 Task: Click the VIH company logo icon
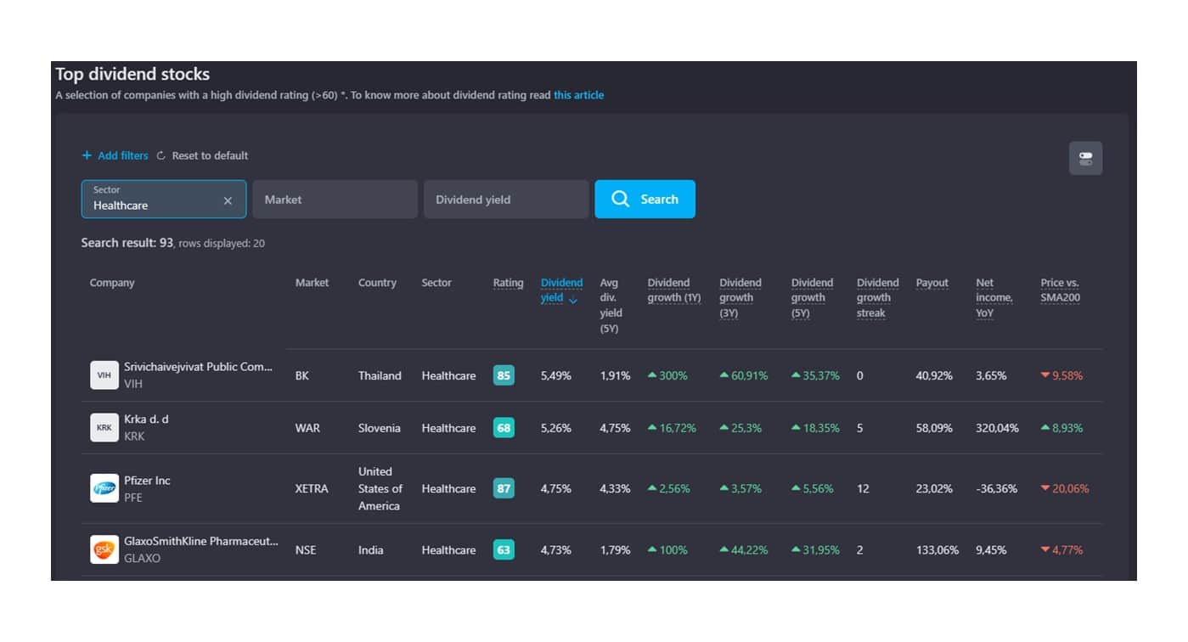pyautogui.click(x=104, y=374)
